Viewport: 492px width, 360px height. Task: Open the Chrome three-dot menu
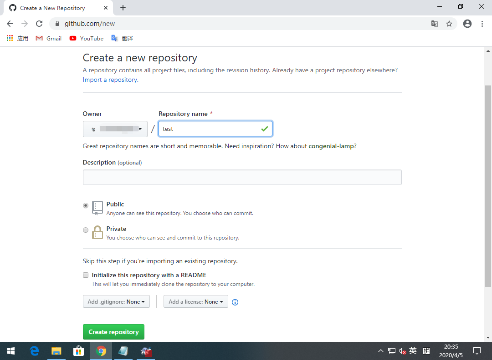click(482, 24)
